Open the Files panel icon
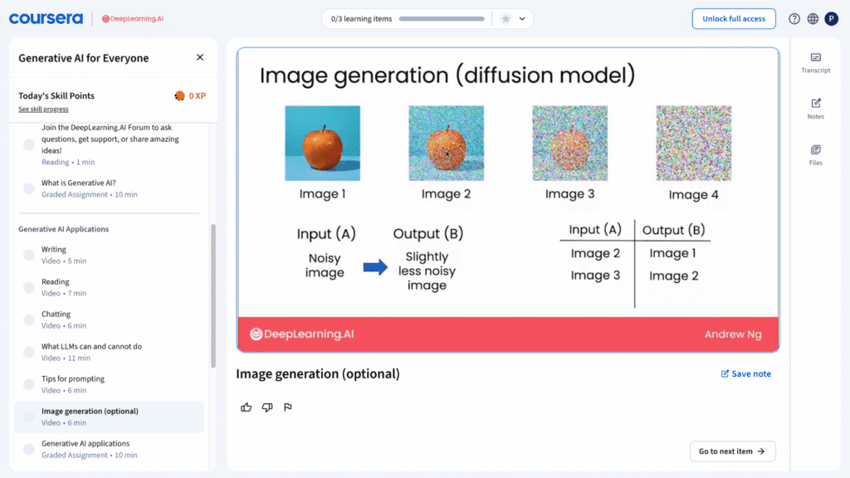 [815, 155]
